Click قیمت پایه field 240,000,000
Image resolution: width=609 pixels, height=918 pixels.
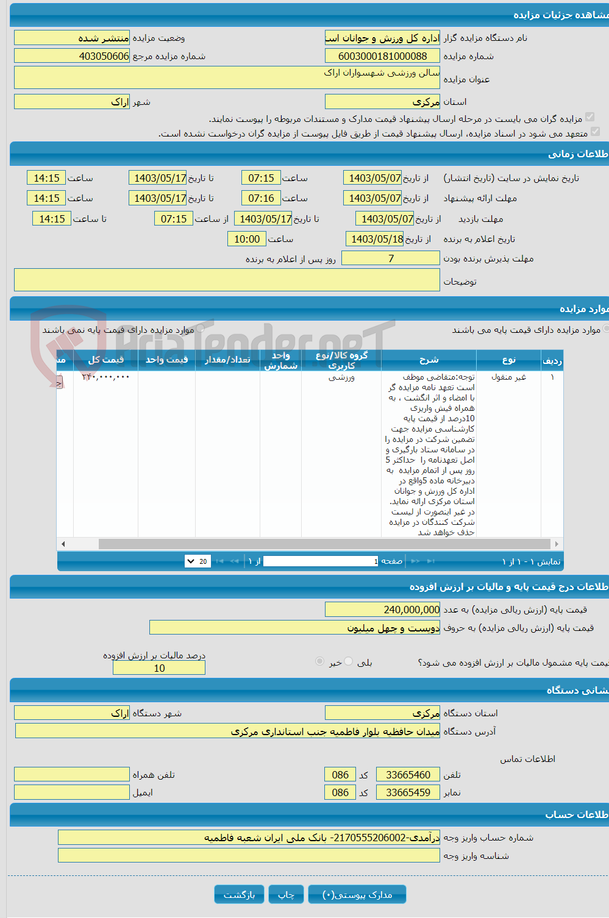(382, 610)
